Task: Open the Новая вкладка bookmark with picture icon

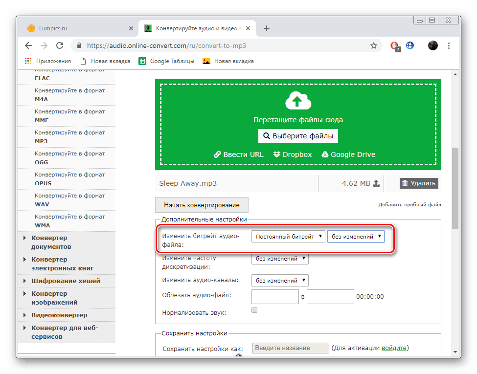Action: coord(228,61)
